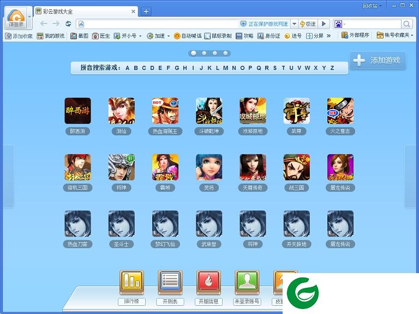The width and height of the screenshot is (419, 314).
Task: Open the 攻城掠地 game
Action: pyautogui.click(x=253, y=111)
